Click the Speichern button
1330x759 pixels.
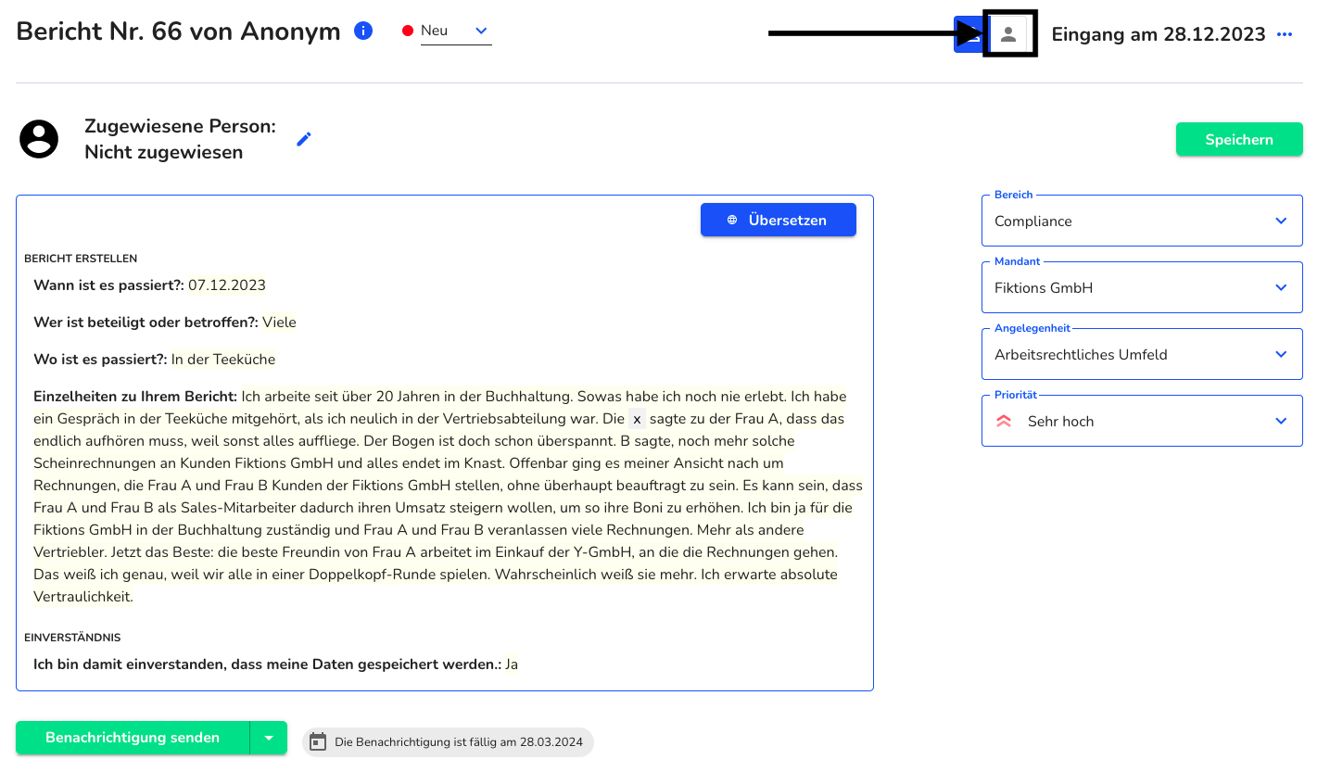[1239, 139]
